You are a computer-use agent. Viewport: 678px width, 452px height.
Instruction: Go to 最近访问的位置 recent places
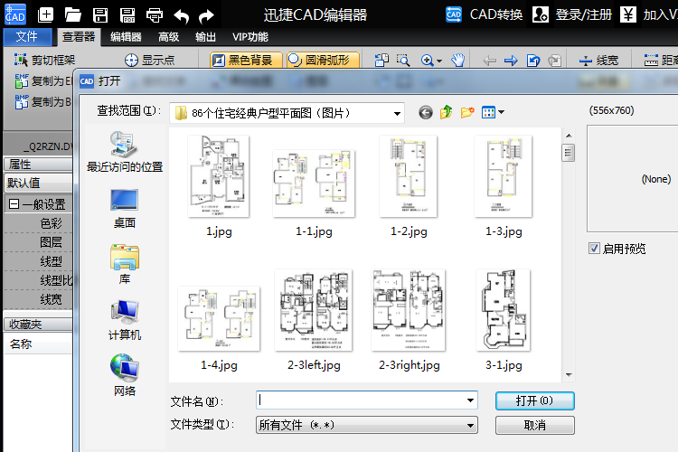click(x=125, y=152)
